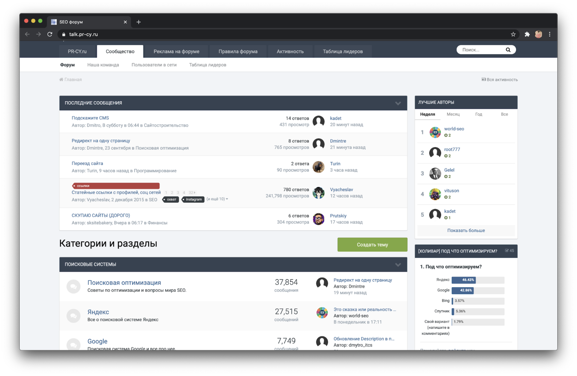The image size is (577, 376).
Task: Click Turin avatar in Переезд сайта row
Action: click(x=318, y=167)
